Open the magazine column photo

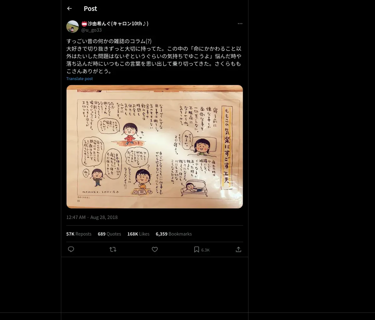pyautogui.click(x=155, y=146)
